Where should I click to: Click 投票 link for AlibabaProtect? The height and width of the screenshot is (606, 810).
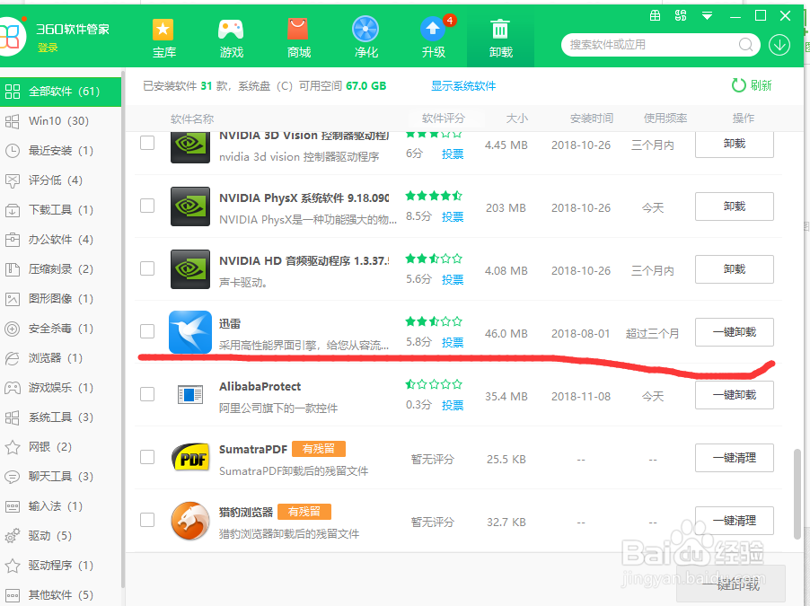point(453,406)
